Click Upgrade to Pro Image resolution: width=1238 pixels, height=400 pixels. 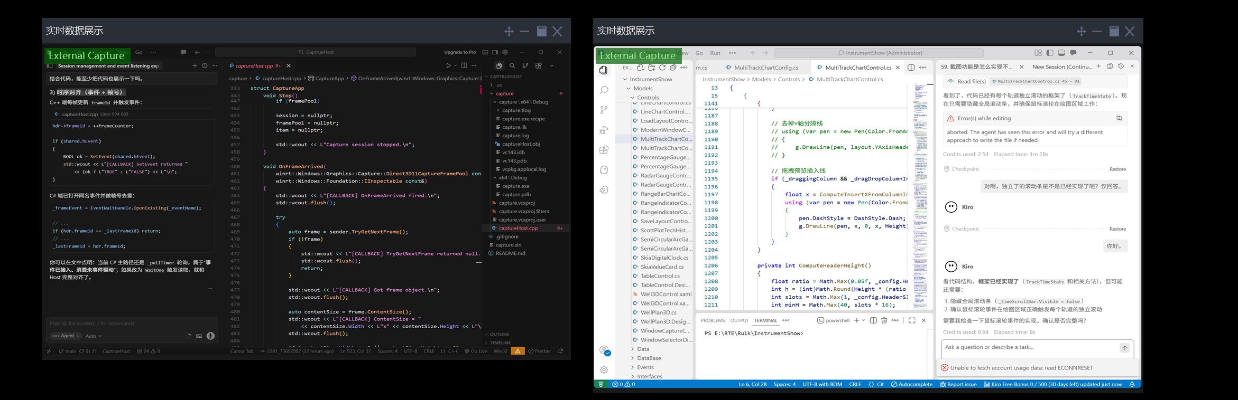(460, 52)
